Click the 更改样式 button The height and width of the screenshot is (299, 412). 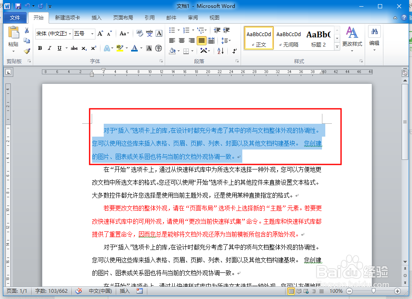352,40
